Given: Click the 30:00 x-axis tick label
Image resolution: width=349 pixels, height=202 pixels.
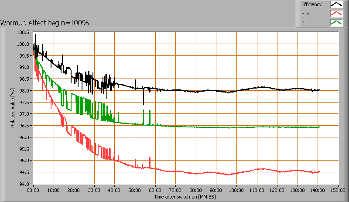Looking at the screenshot, I should (94, 191).
